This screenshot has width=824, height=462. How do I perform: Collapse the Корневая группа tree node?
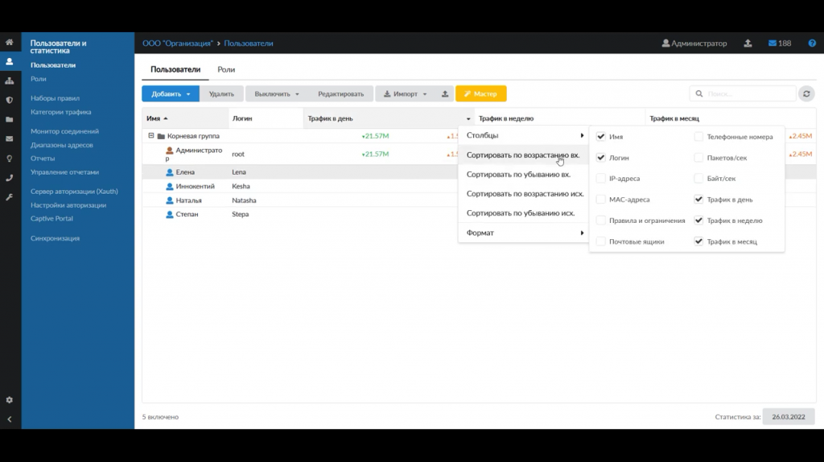(150, 135)
